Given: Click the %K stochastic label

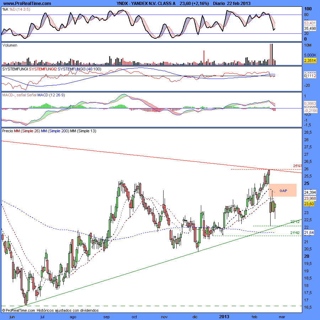Looking at the screenshot, I should 5,9.
